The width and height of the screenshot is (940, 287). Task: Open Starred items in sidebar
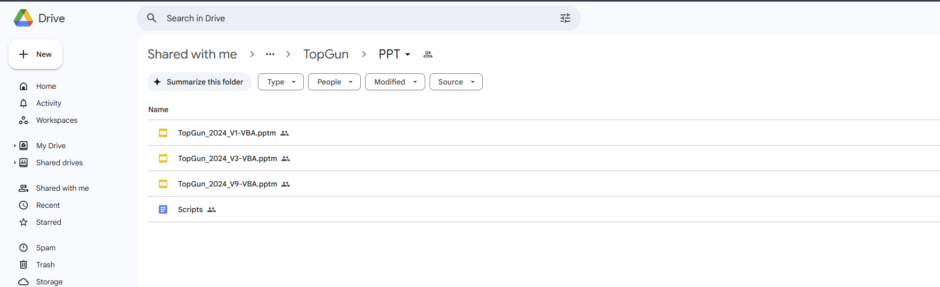coord(48,222)
